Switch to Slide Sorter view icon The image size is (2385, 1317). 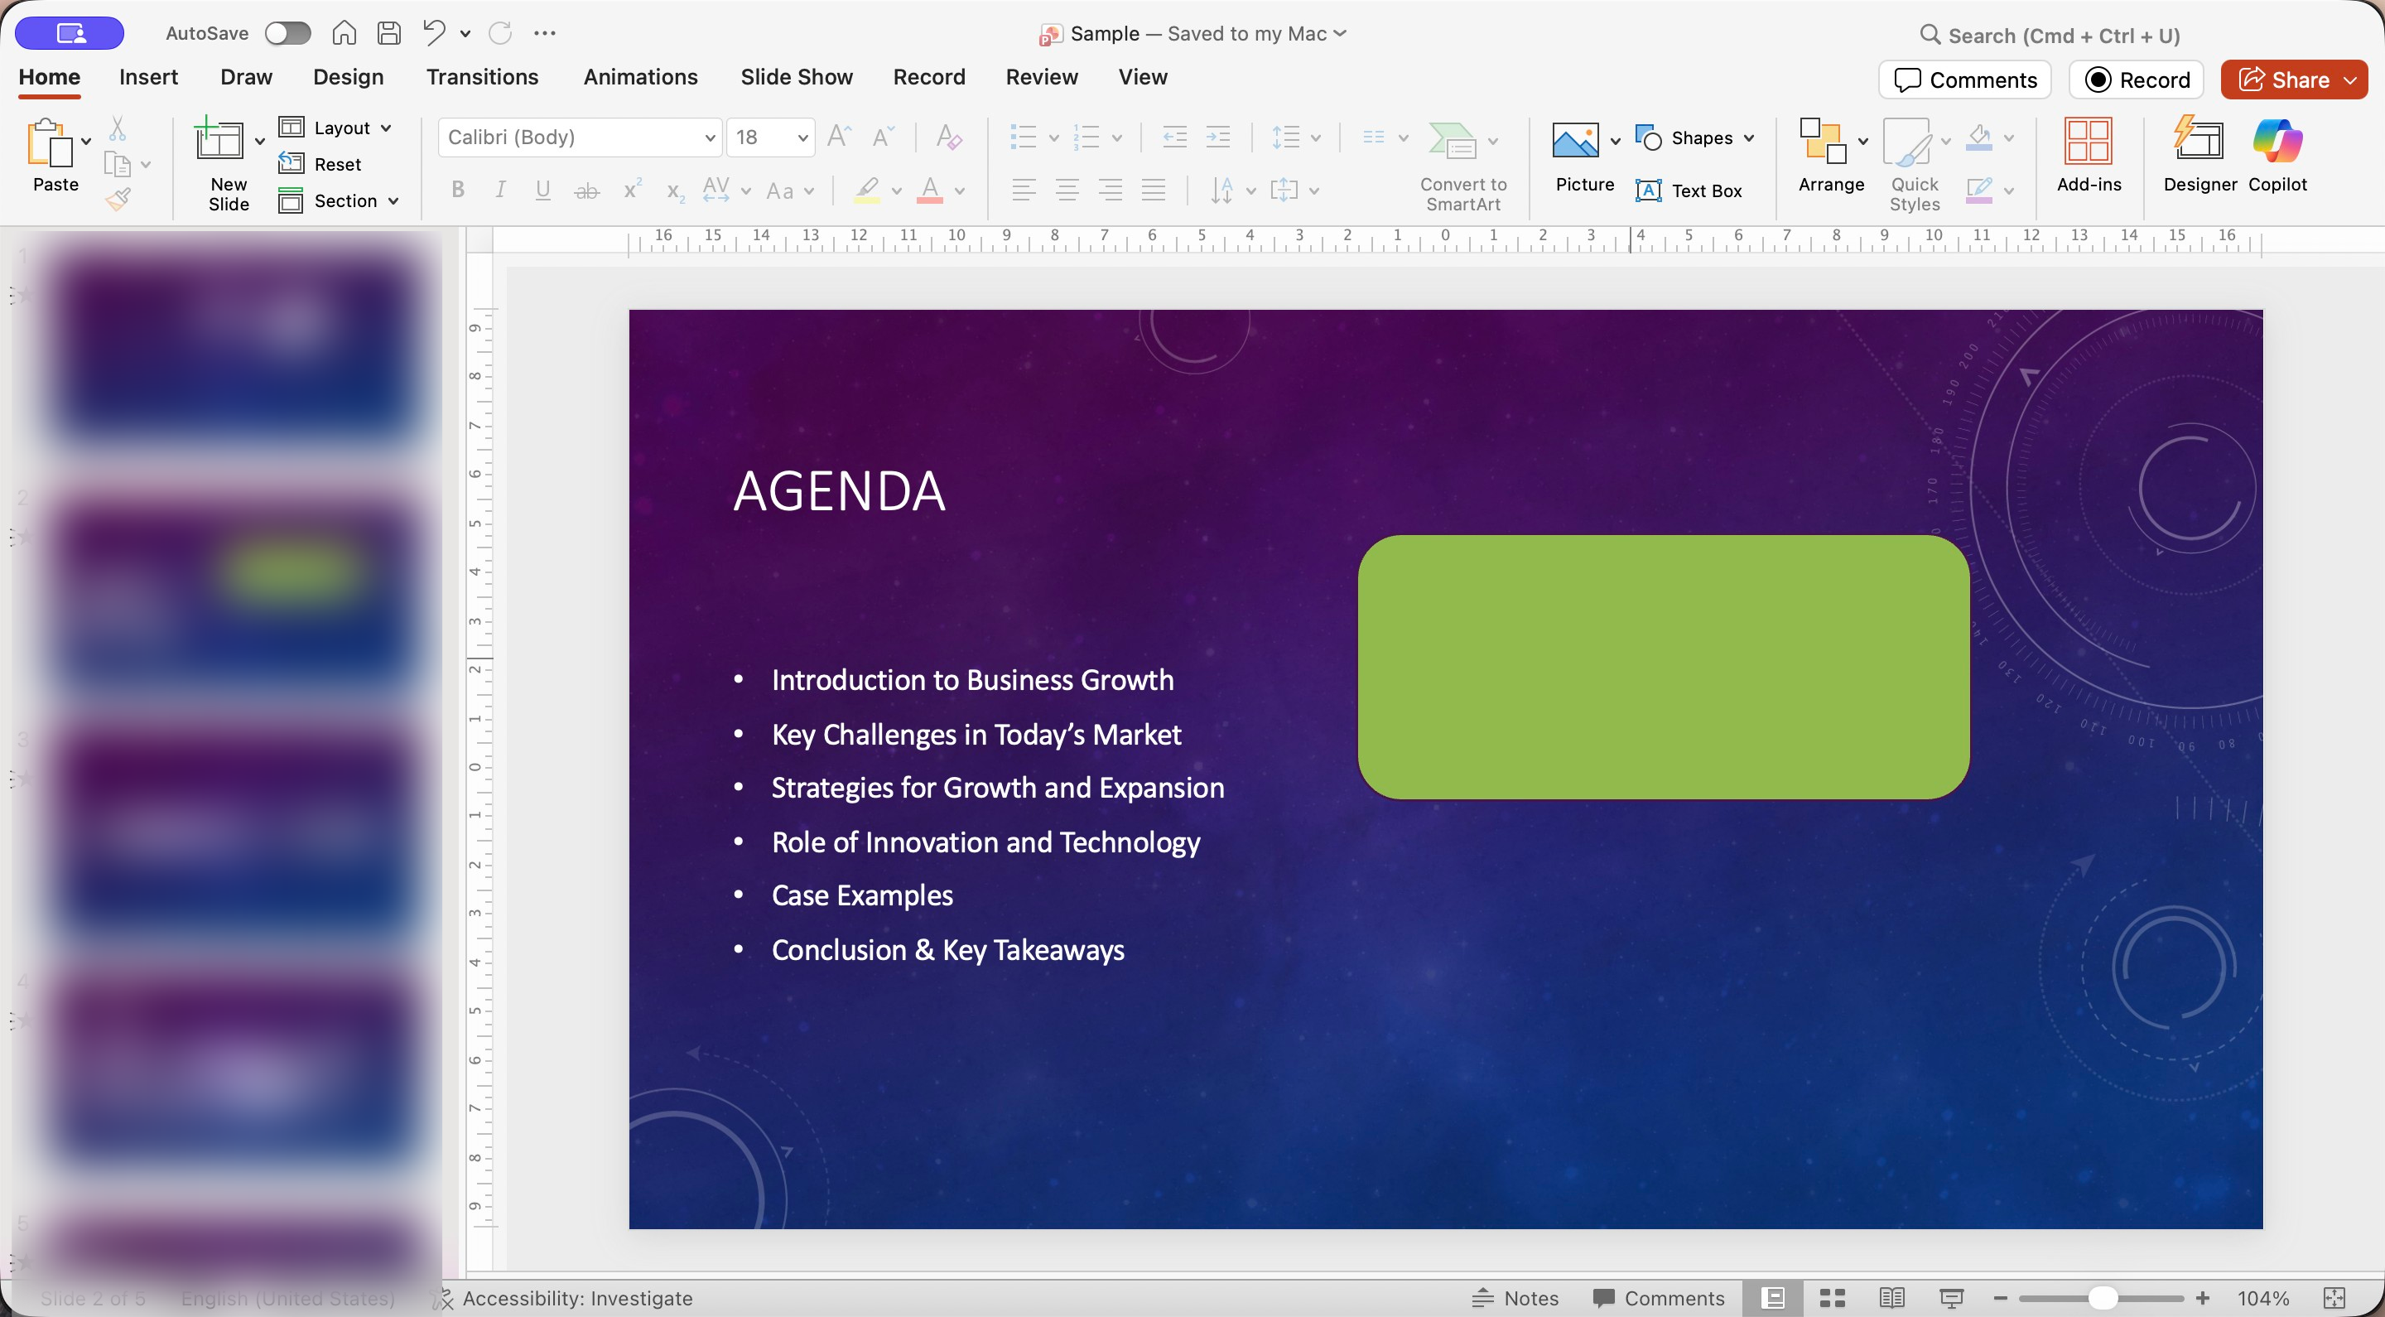(1833, 1298)
